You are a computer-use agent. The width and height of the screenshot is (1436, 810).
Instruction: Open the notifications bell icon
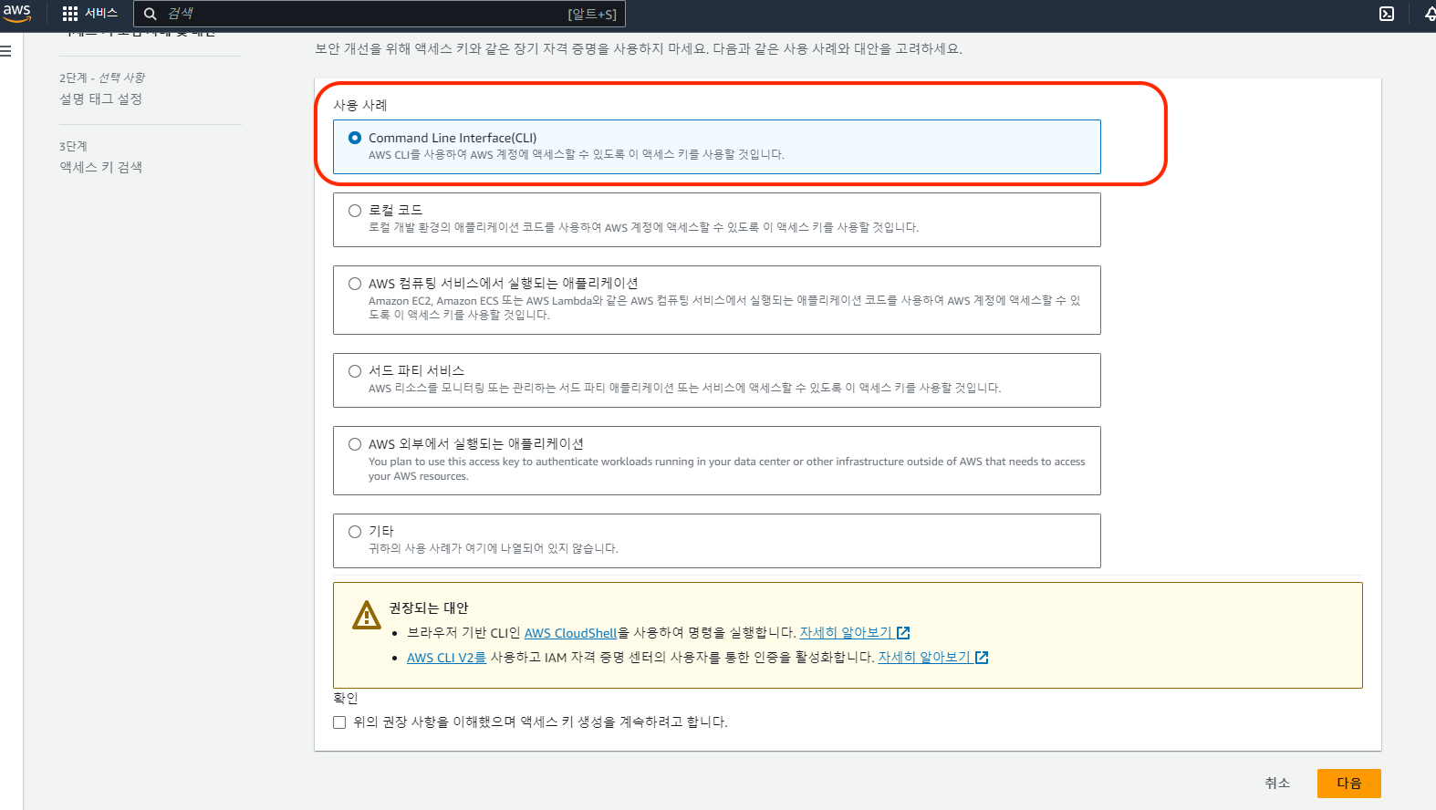coord(1430,14)
